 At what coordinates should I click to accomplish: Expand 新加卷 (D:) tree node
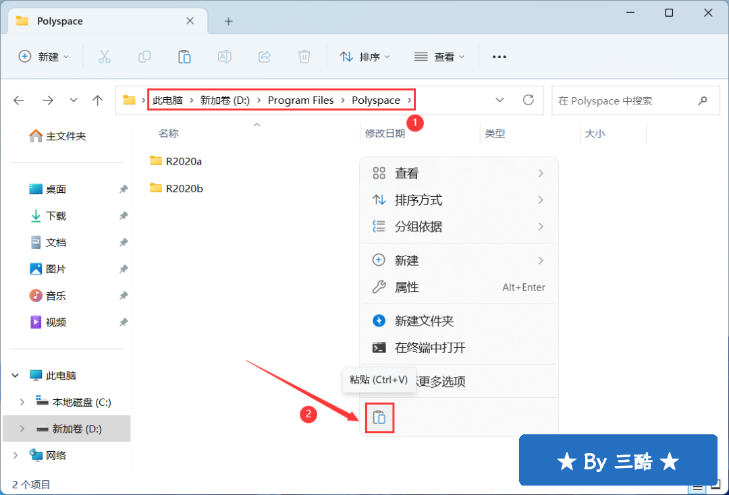pos(22,429)
